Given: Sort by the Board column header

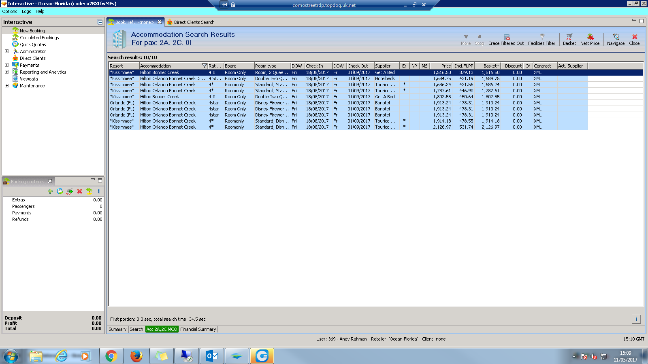Looking at the screenshot, I should coord(239,66).
